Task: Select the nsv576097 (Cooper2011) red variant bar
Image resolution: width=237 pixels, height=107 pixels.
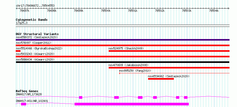Action: click(122, 45)
